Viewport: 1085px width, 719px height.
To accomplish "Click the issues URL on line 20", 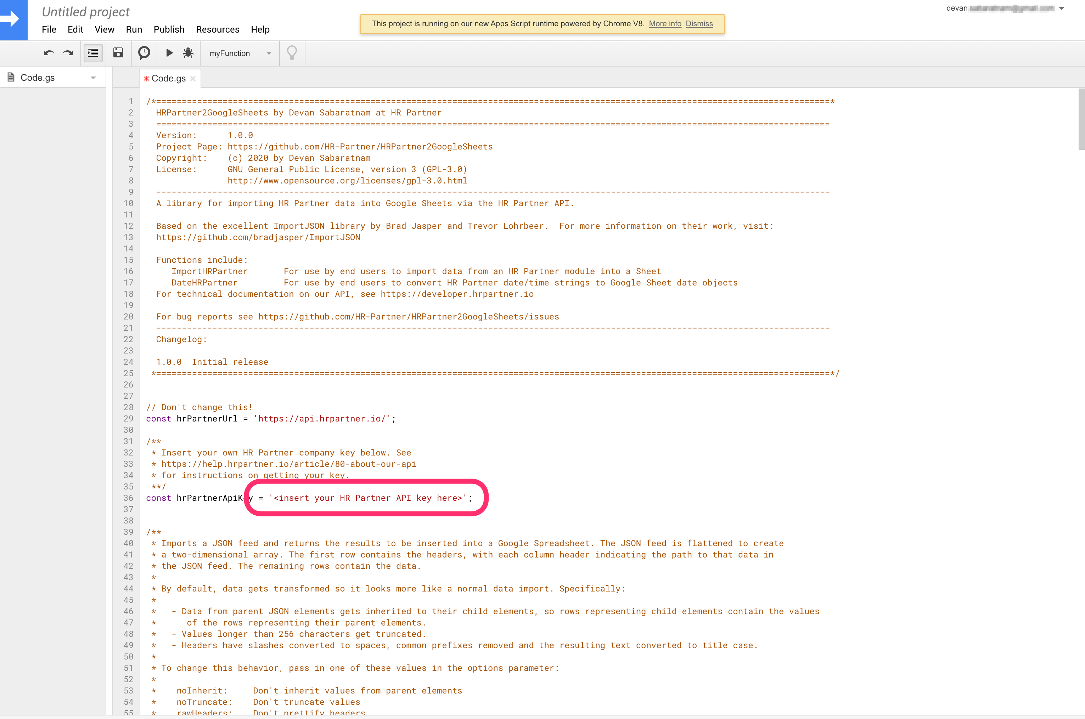I will coord(408,317).
